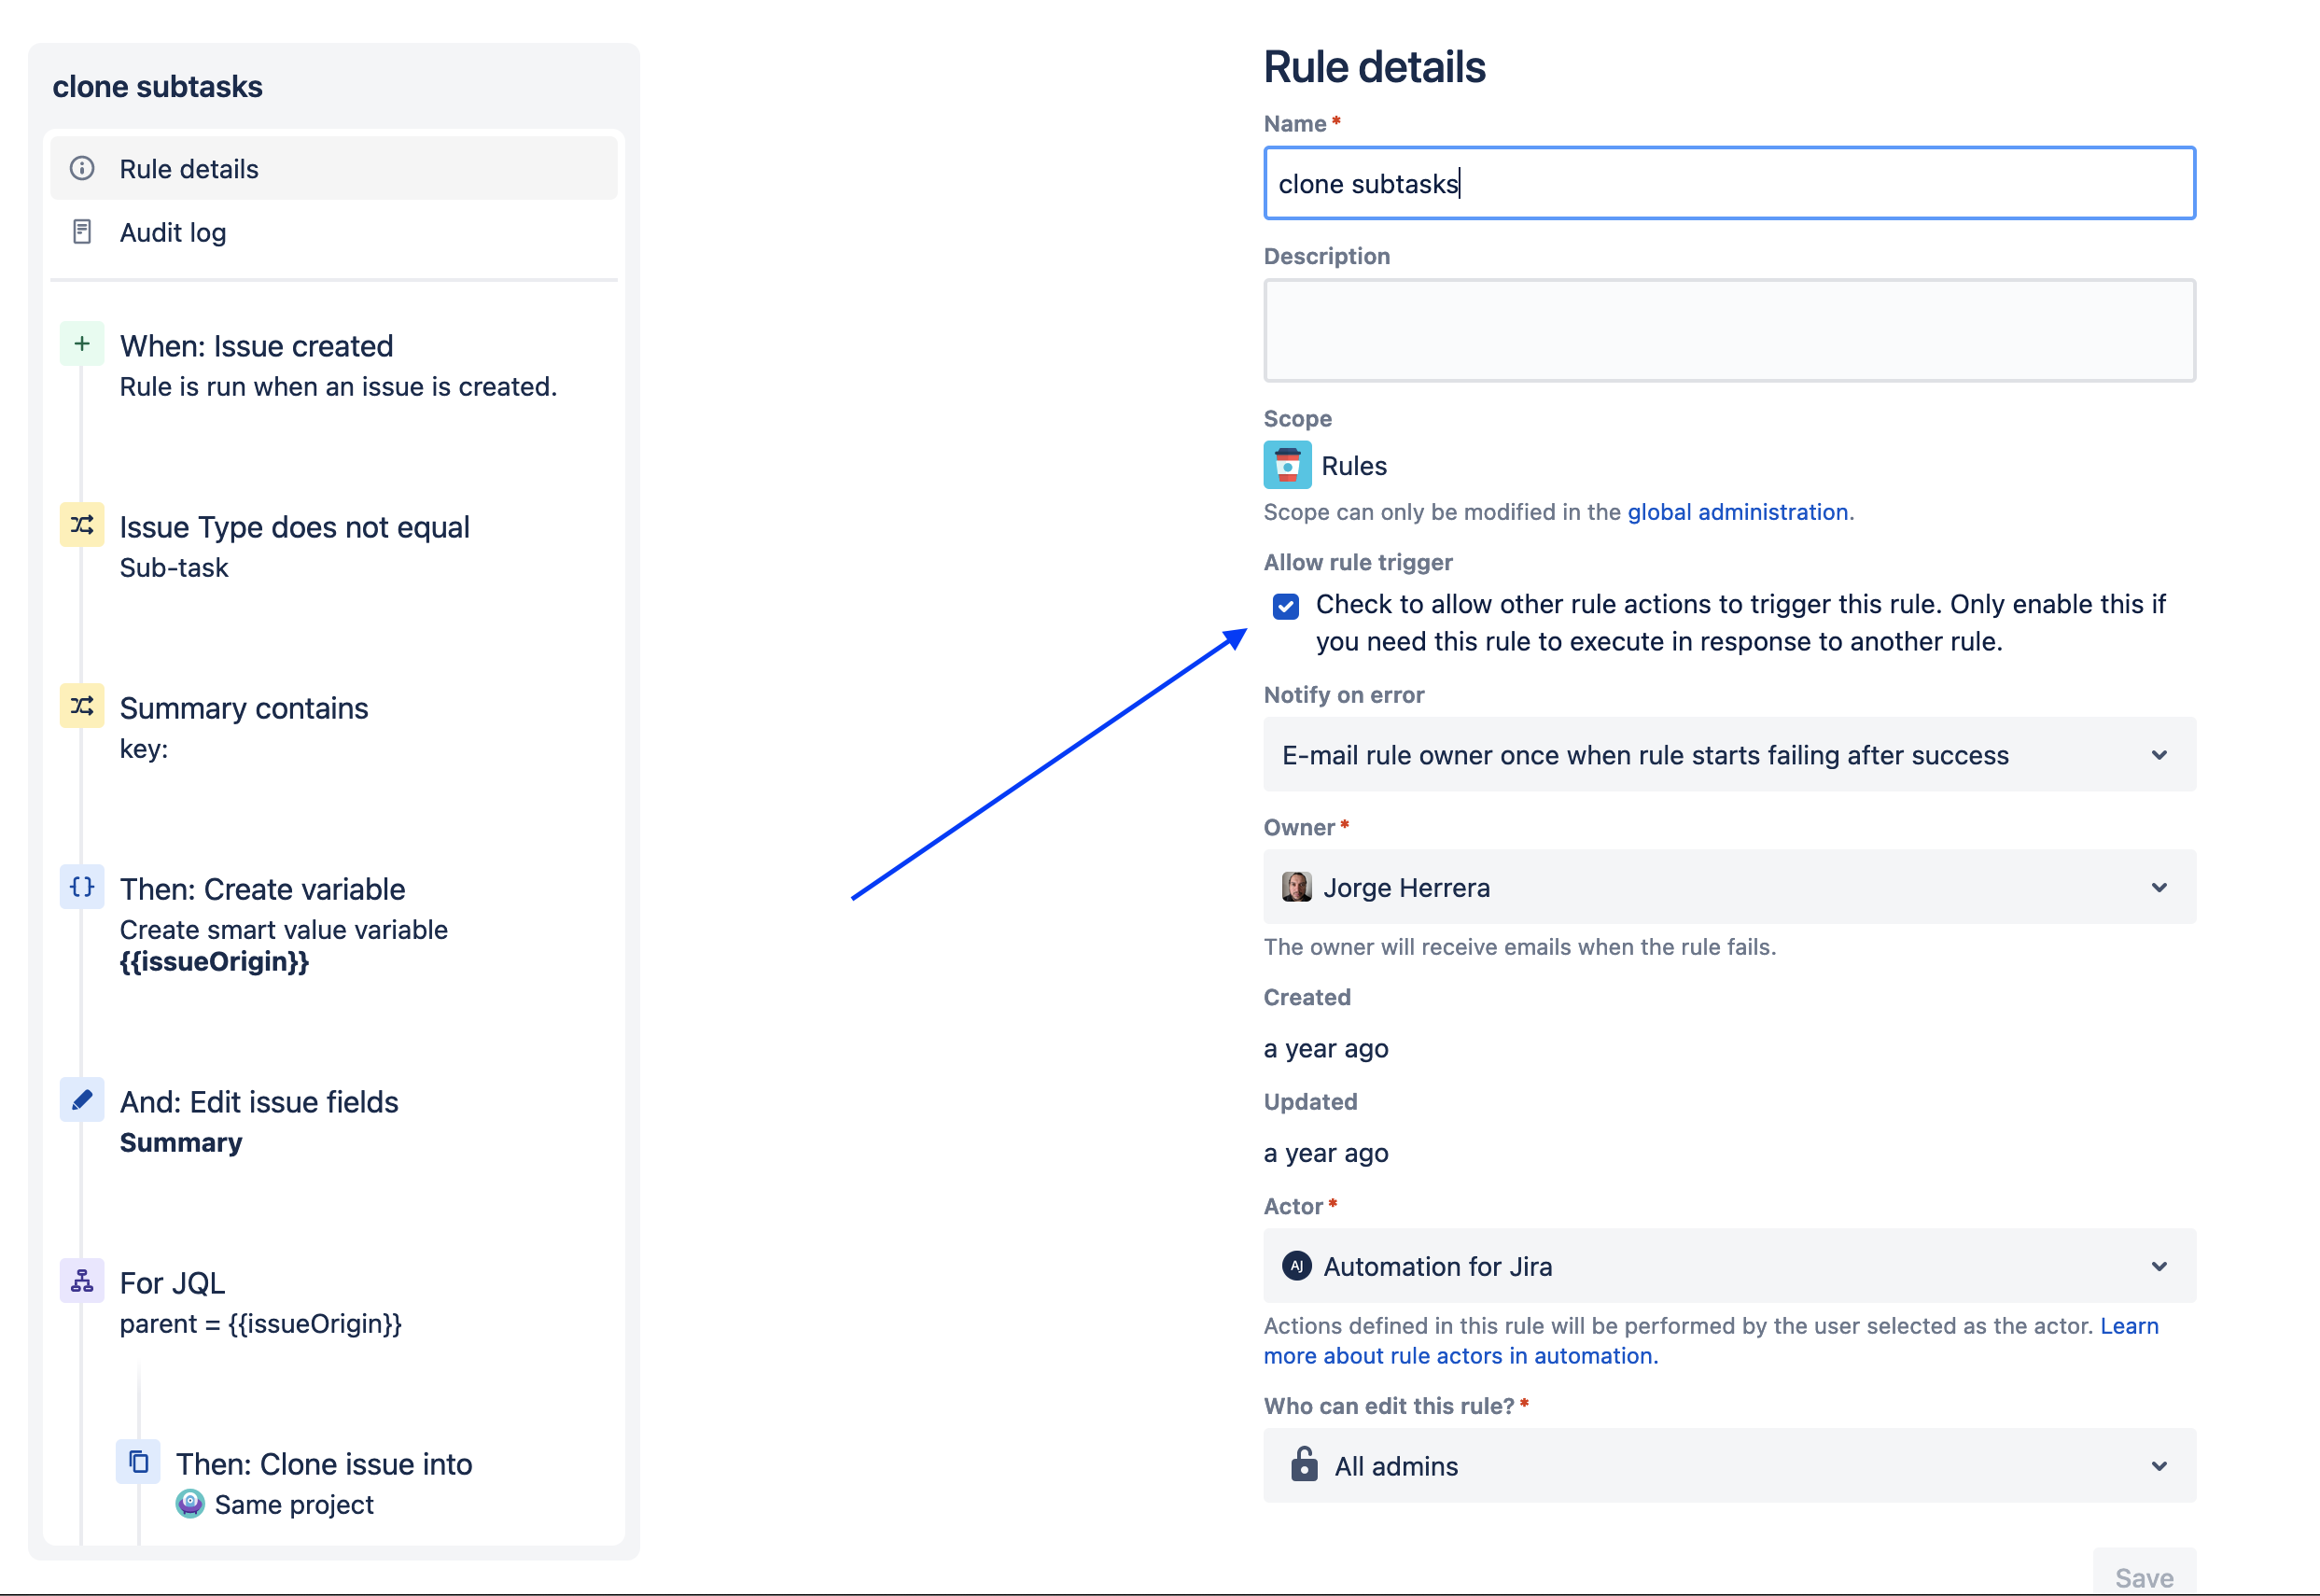This screenshot has width=2320, height=1596.
Task: Open the Create variable curly braces icon
Action: (81, 886)
